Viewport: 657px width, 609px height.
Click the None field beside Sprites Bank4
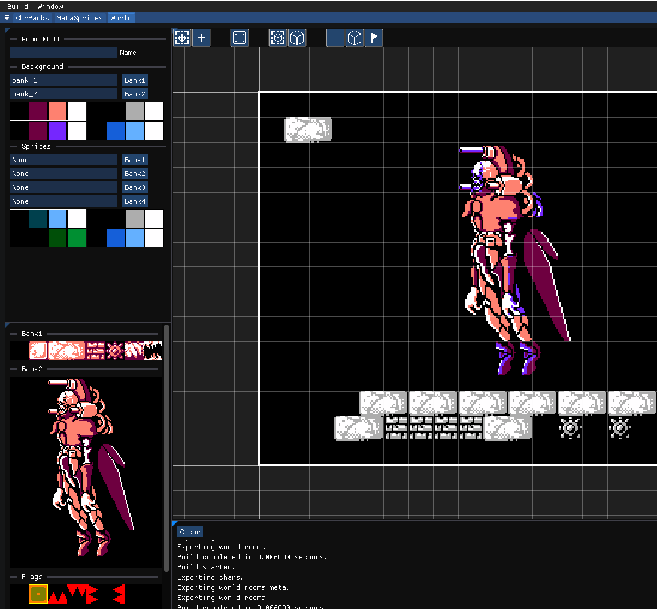tap(63, 201)
